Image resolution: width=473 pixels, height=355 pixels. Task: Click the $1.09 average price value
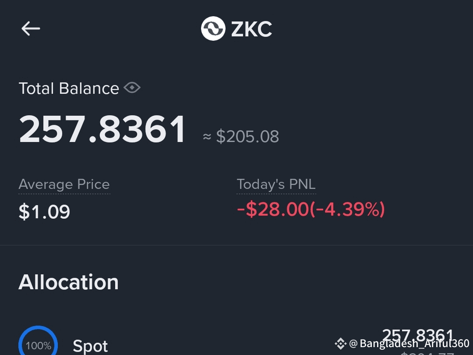click(44, 212)
